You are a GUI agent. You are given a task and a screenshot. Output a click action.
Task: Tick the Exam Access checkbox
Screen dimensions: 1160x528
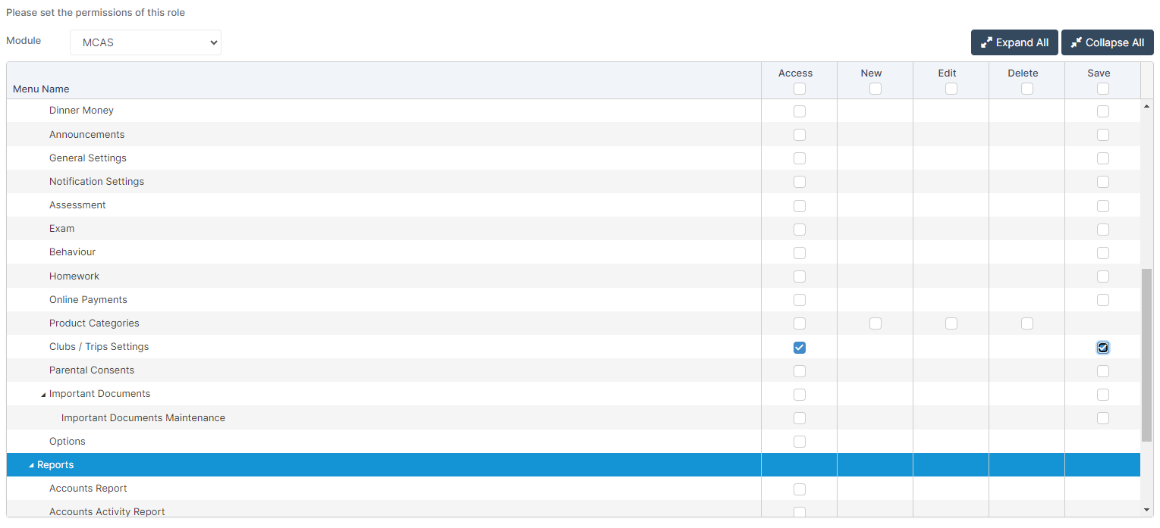[800, 230]
